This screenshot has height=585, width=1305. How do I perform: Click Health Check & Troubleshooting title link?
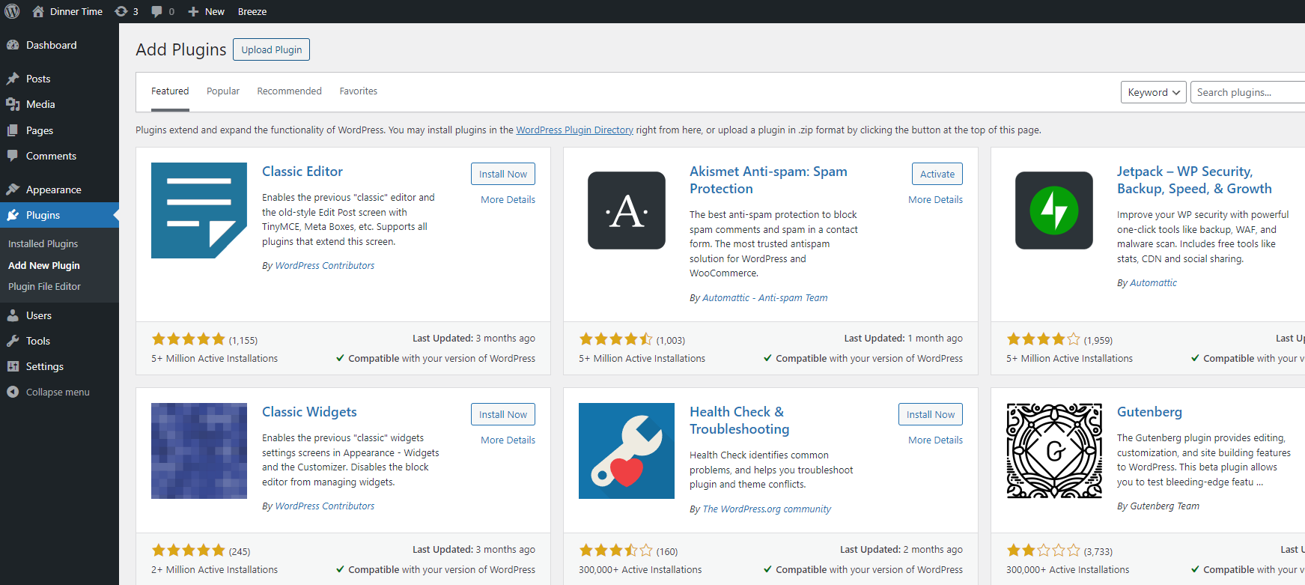click(x=739, y=420)
